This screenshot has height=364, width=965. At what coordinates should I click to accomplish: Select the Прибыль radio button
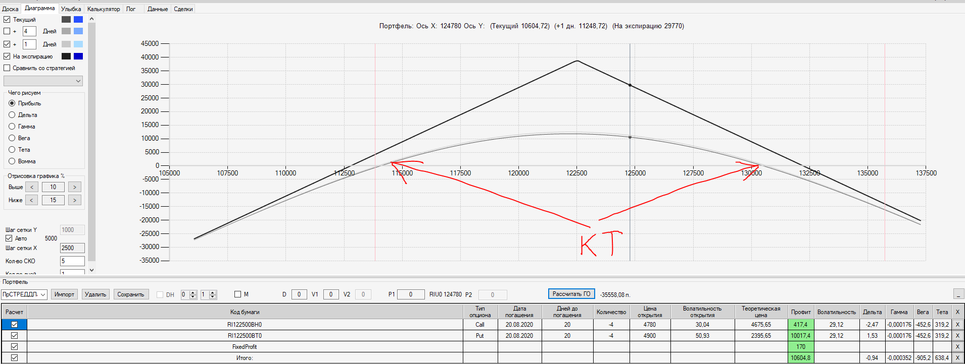12,103
